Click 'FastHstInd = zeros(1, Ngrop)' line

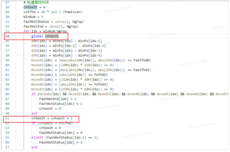click(51, 27)
